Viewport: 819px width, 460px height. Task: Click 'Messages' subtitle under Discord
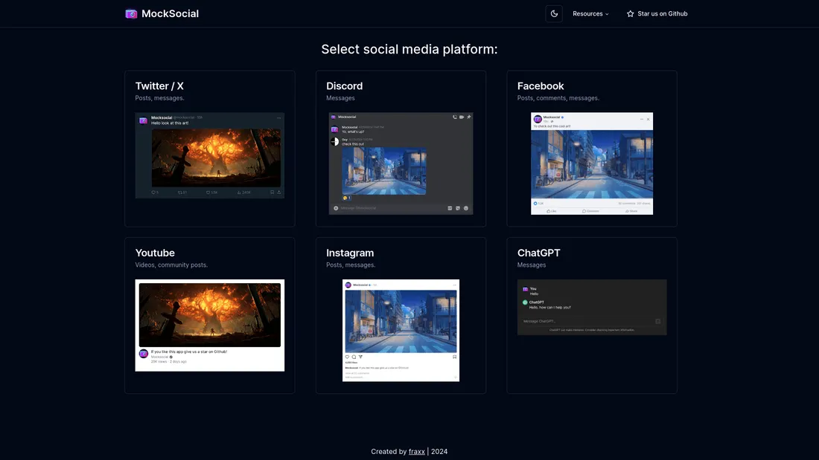click(340, 98)
